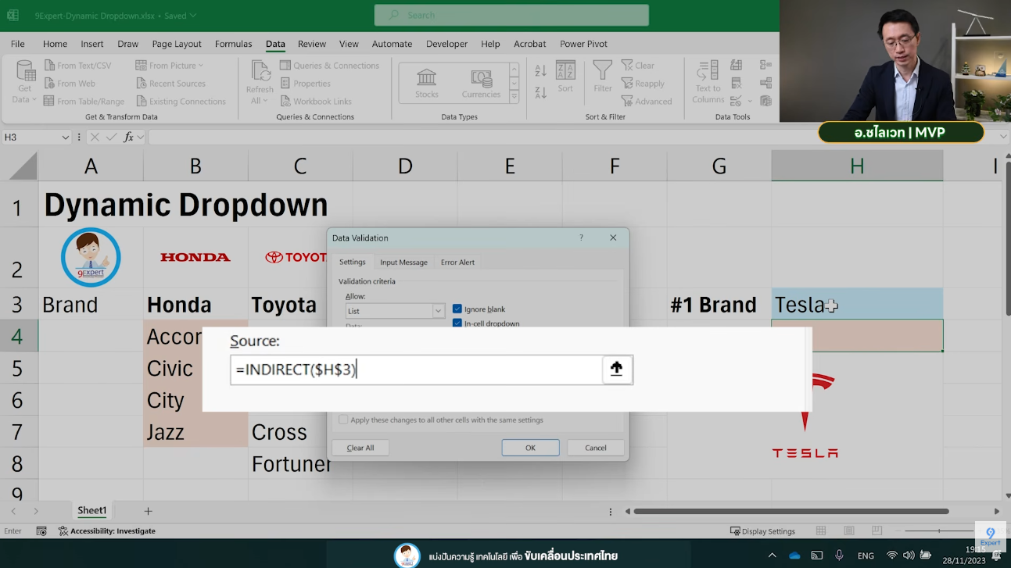Switch to the Formulas tab
This screenshot has height=568, width=1011.
(233, 44)
